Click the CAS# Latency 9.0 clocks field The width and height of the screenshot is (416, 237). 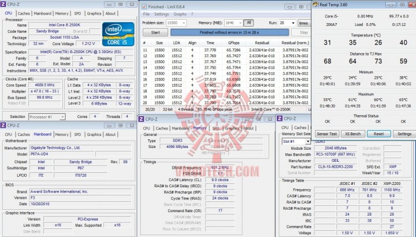click(x=220, y=180)
